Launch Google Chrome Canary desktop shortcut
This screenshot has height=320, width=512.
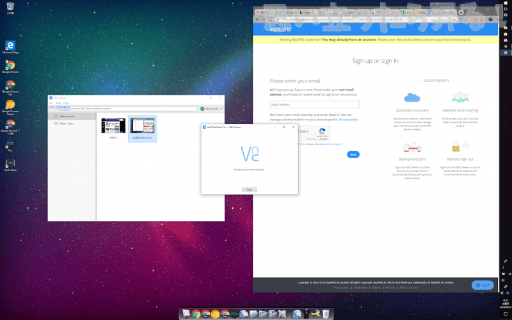click(x=10, y=107)
